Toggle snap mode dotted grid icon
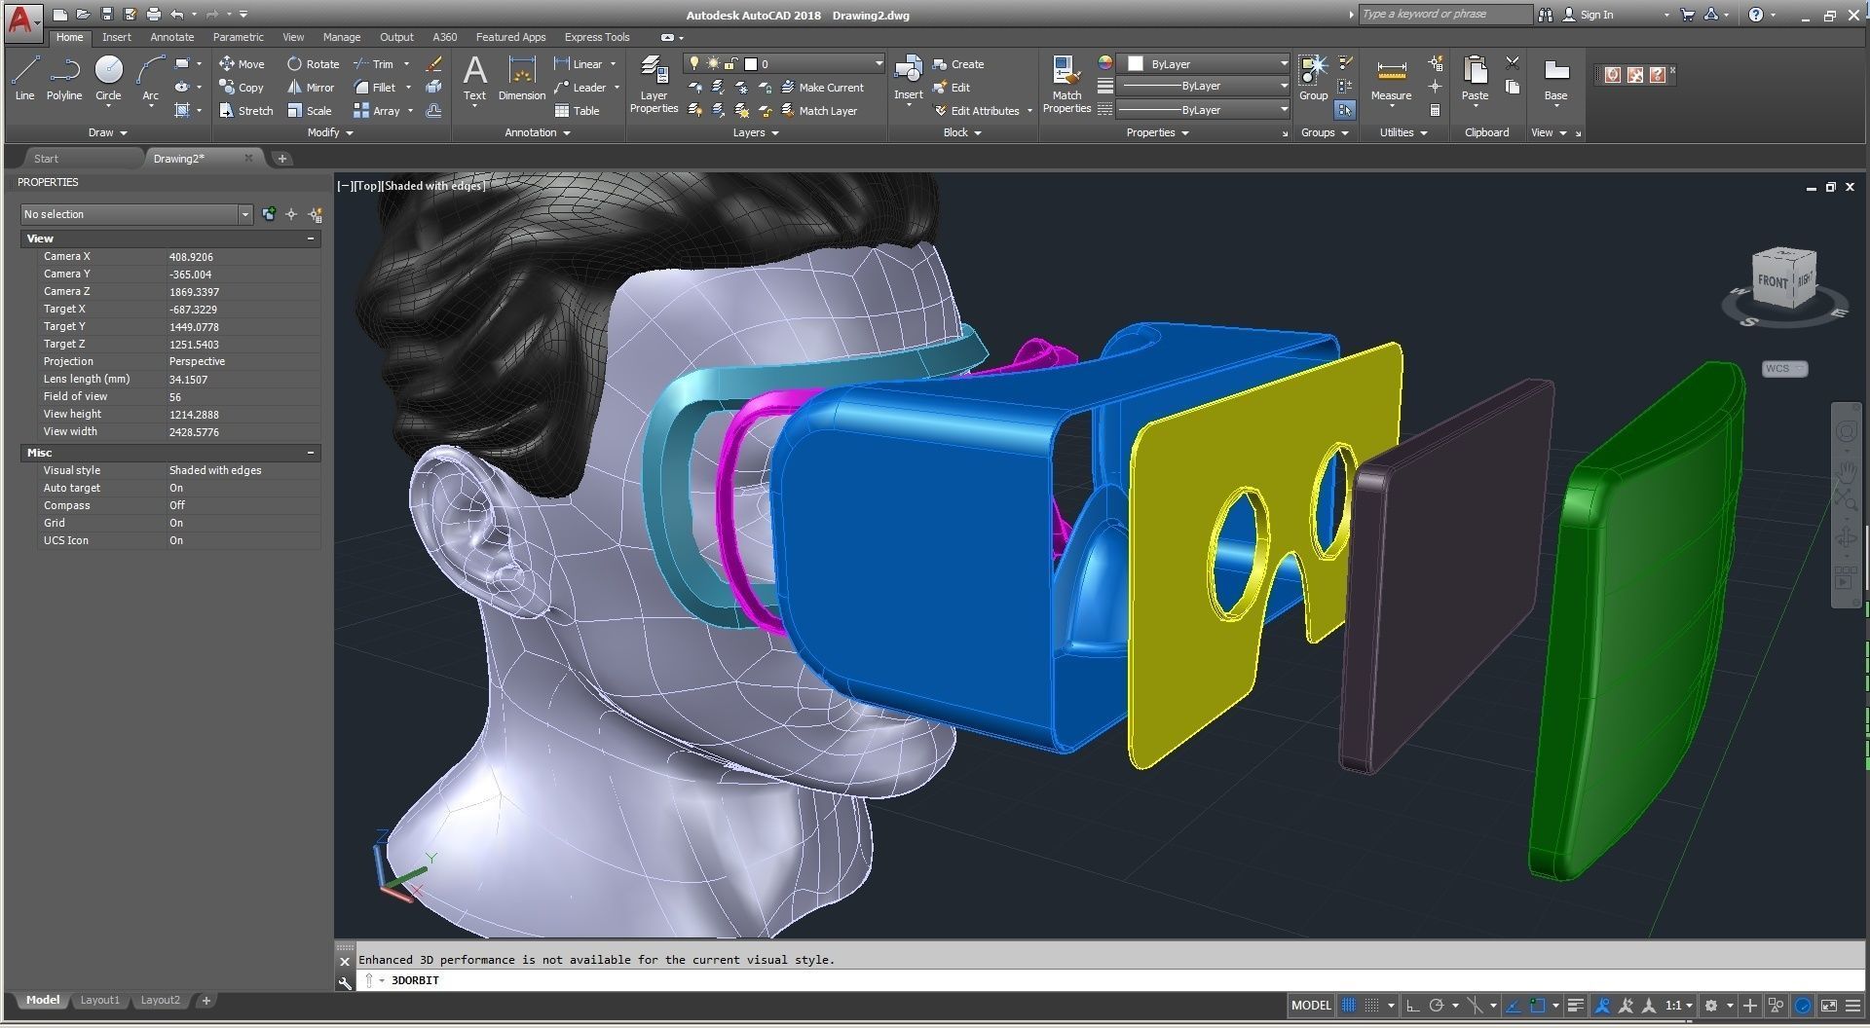Image resolution: width=1870 pixels, height=1028 pixels. [1371, 1006]
